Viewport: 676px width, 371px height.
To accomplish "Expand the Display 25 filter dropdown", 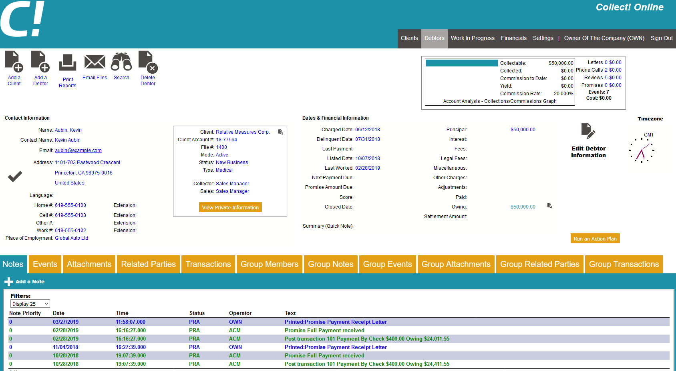I will [x=30, y=304].
